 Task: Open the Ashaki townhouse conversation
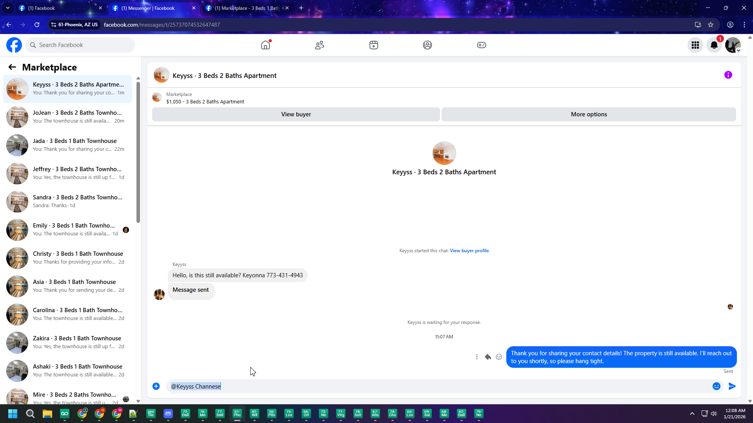(67, 371)
